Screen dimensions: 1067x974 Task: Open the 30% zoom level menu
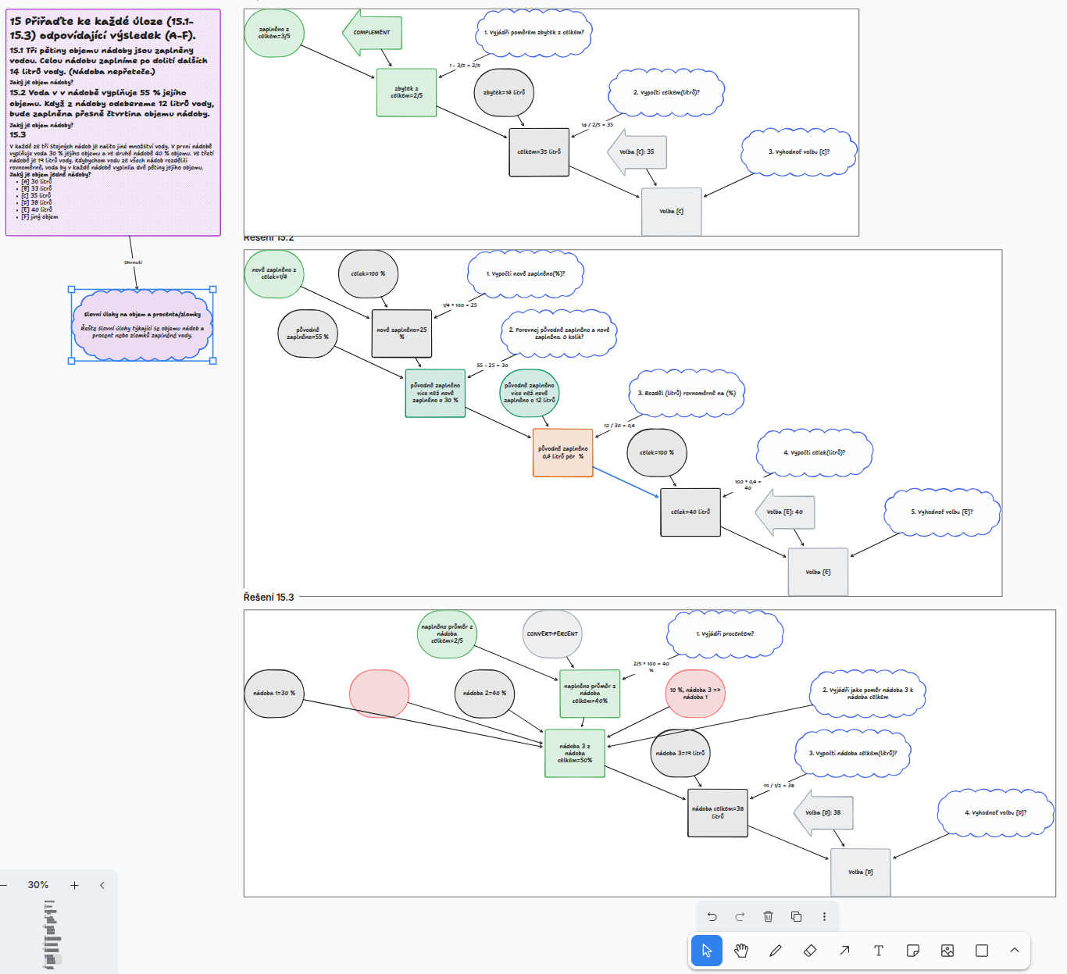coord(38,885)
